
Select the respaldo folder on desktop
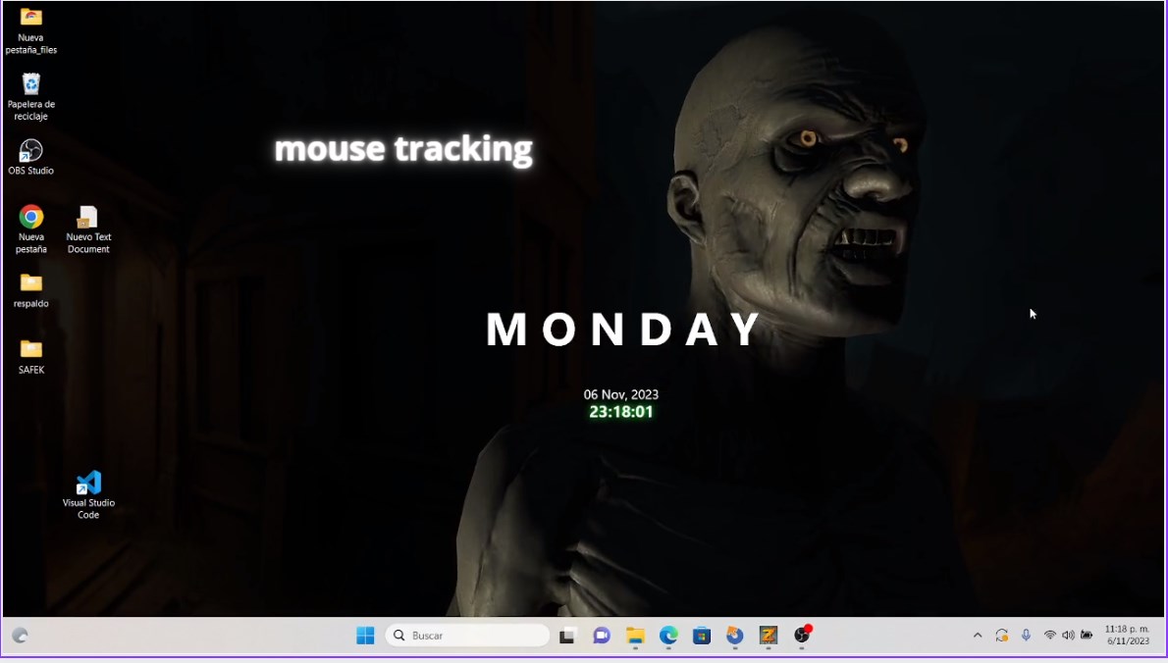[30, 290]
